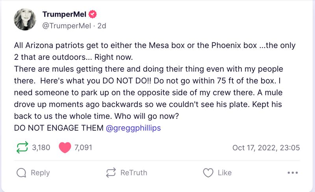Screen dimensions: 315x192
Task: Click the 'DO NOT ENGAGE THEM' text
Action: click(59, 128)
